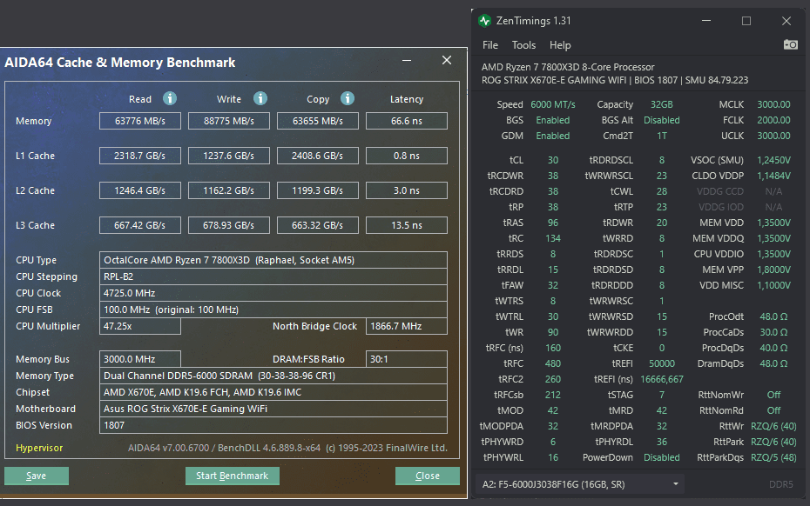Click the BGS Alt Disabled value
This screenshot has height=506, width=810.
[x=662, y=120]
